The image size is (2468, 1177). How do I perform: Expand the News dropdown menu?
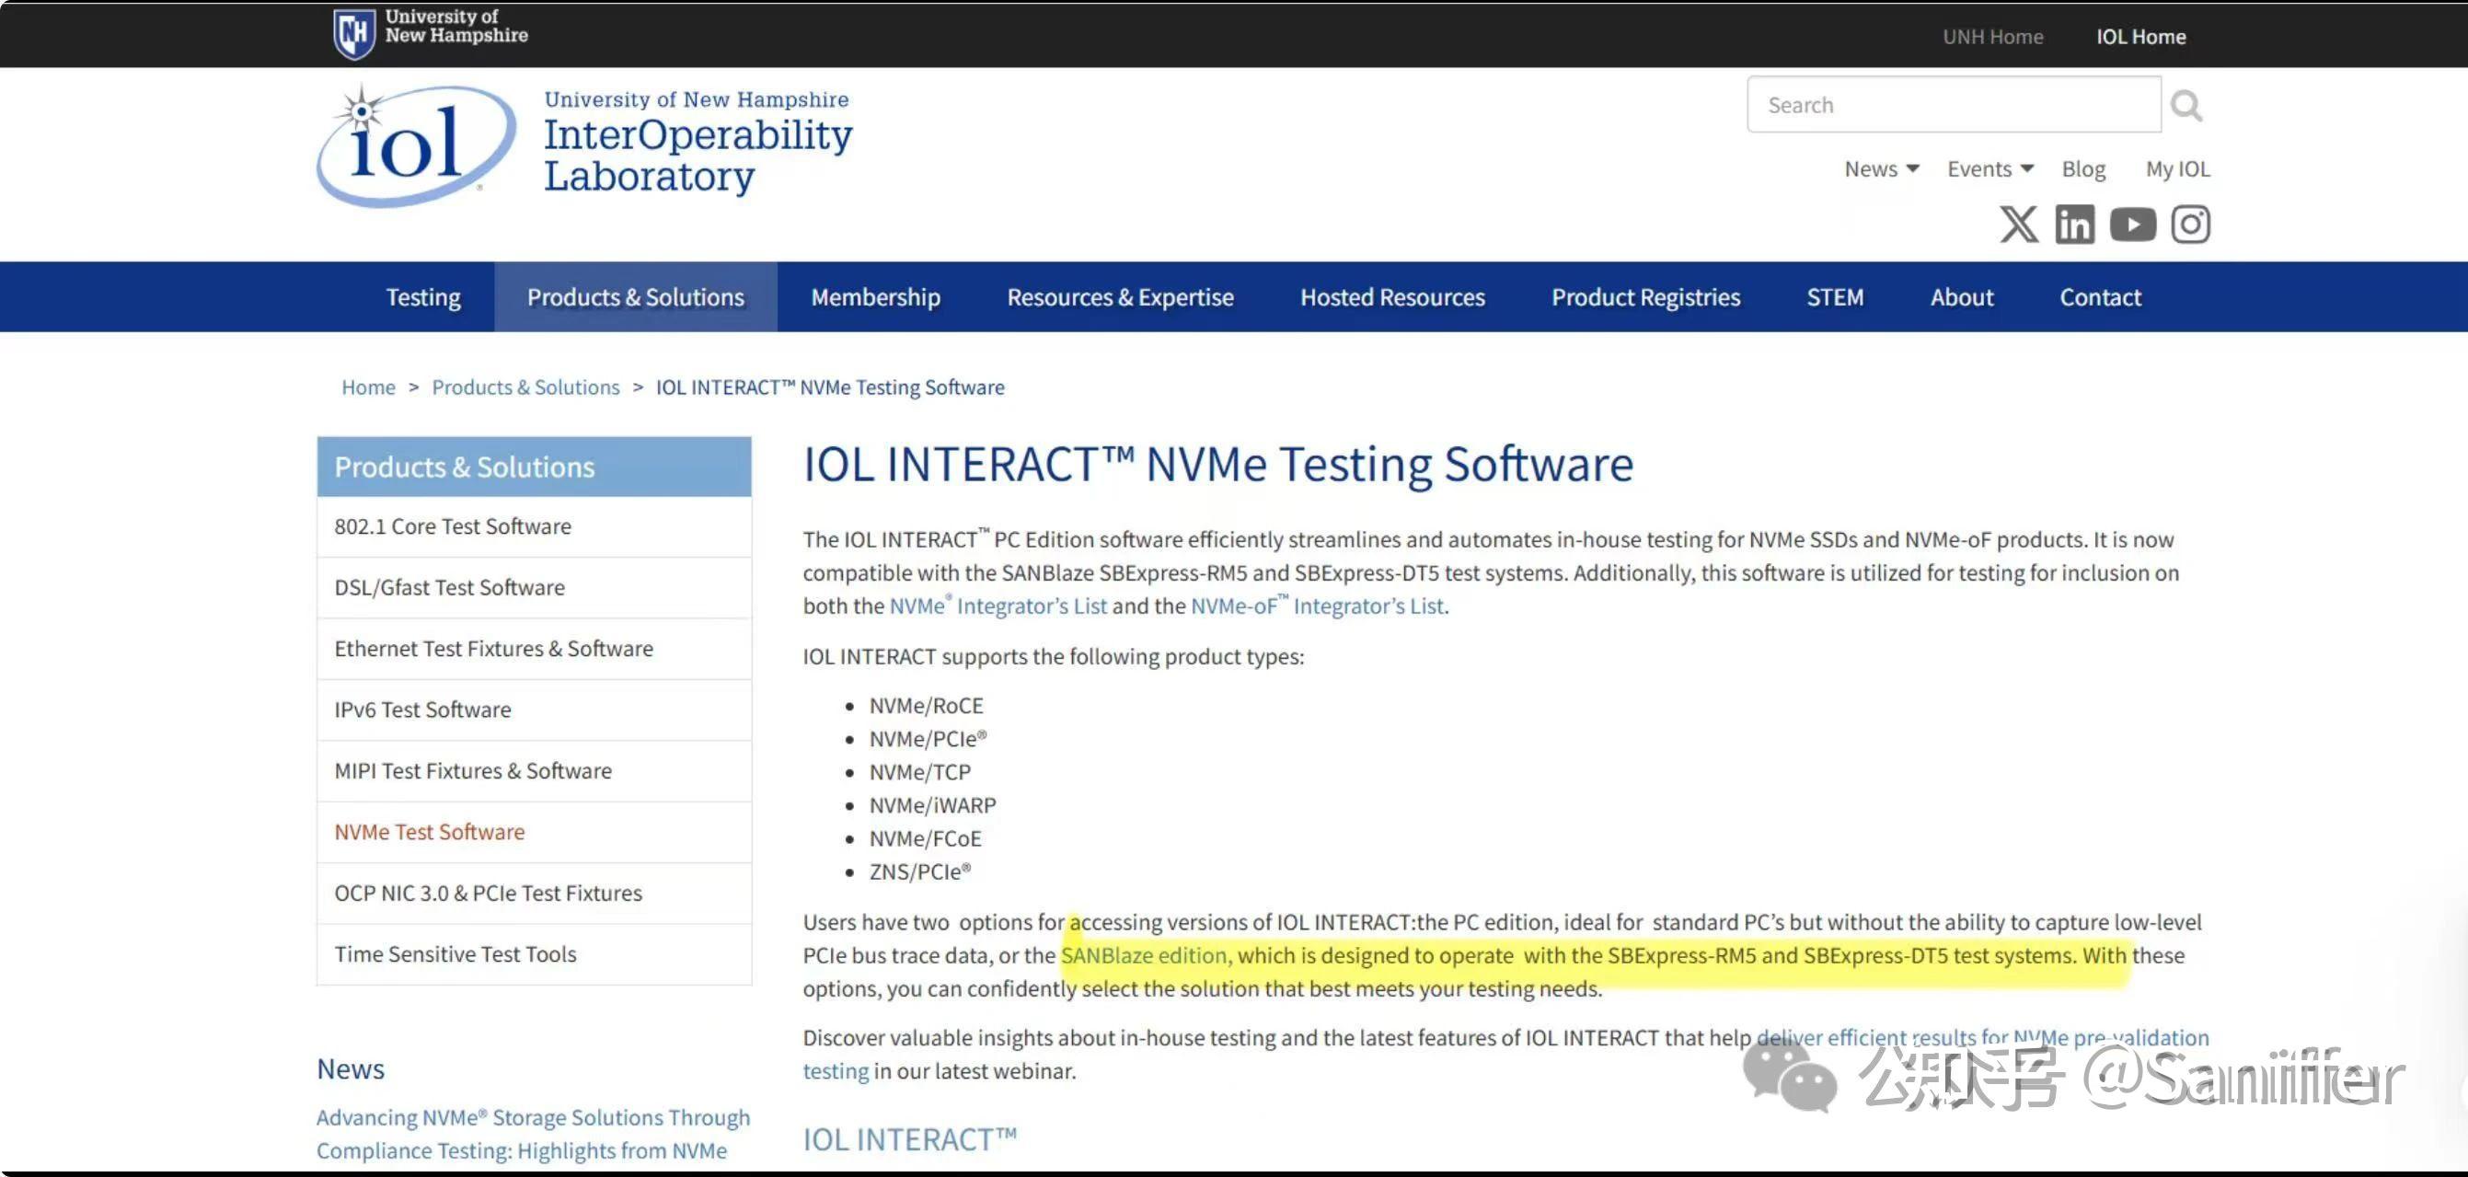1881,167
